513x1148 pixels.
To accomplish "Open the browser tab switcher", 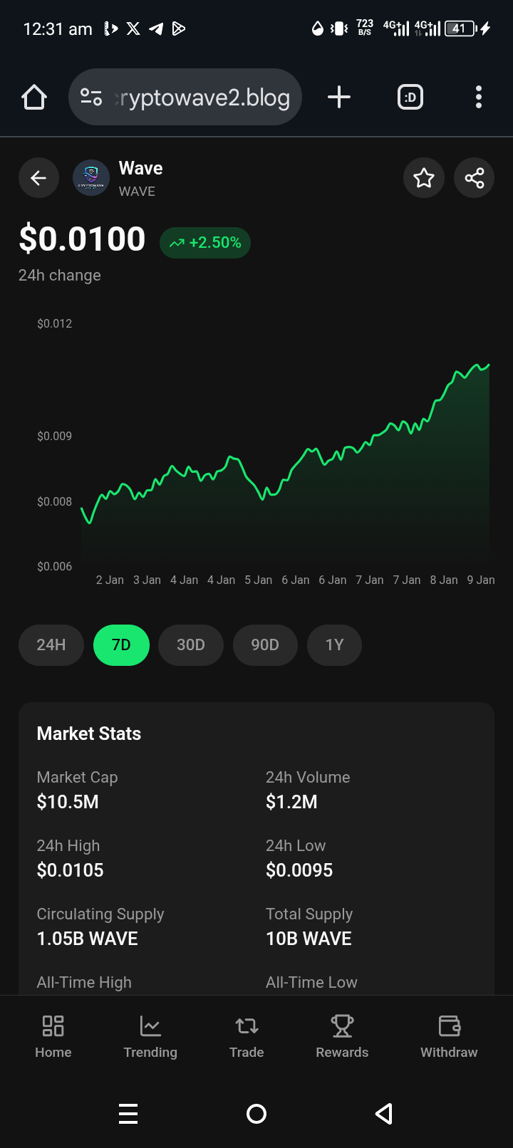I will 410,97.
